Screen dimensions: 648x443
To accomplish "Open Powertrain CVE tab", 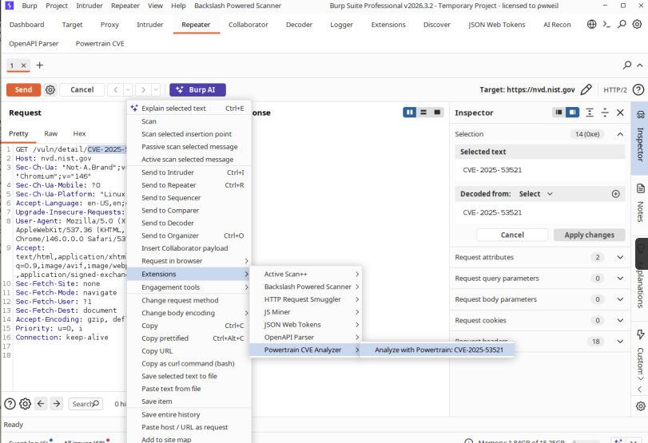I will pos(100,43).
